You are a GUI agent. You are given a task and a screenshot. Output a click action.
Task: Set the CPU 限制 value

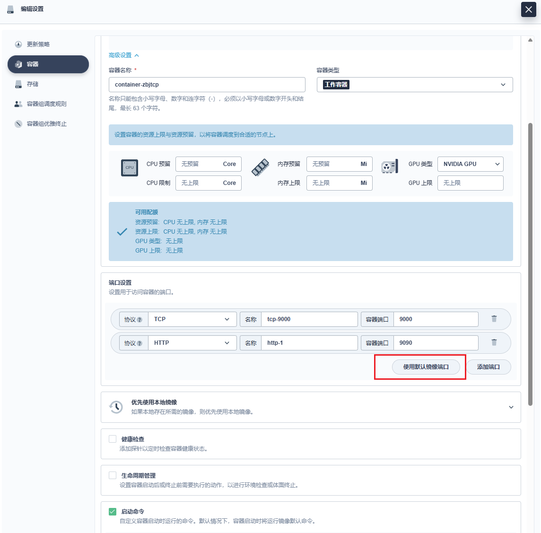click(x=208, y=183)
